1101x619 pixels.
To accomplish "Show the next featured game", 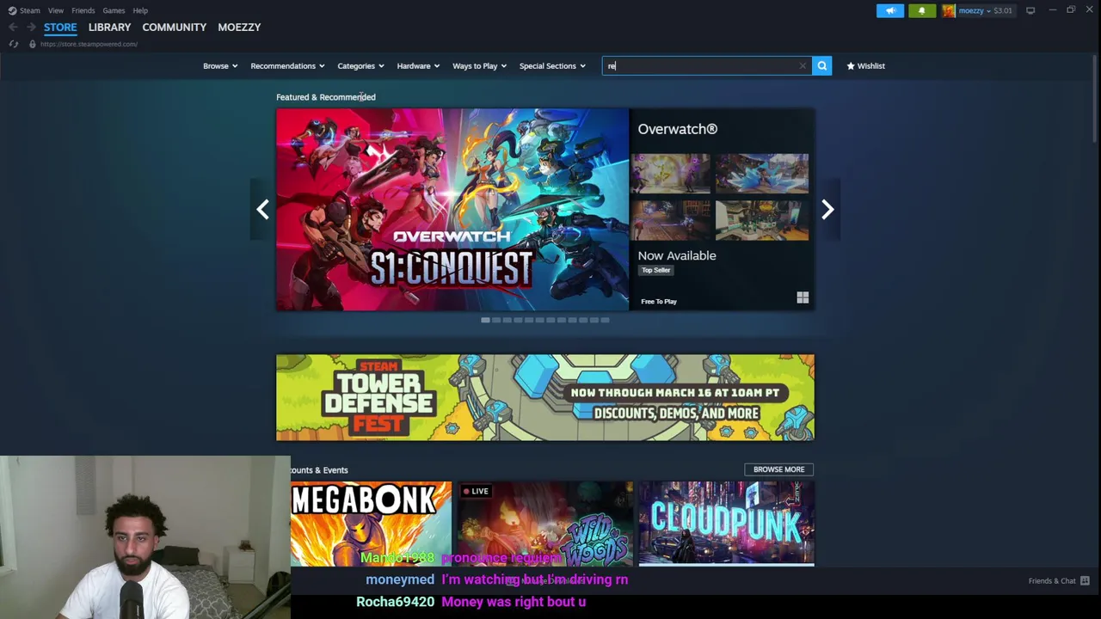I will point(827,209).
